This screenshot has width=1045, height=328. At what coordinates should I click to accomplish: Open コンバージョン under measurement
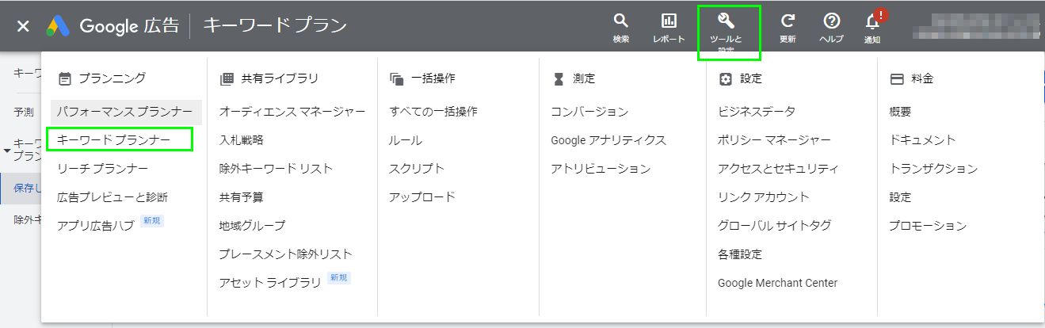click(x=589, y=112)
